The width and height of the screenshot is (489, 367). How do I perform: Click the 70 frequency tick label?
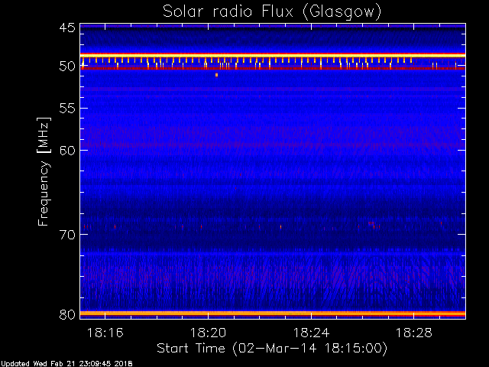(x=67, y=235)
